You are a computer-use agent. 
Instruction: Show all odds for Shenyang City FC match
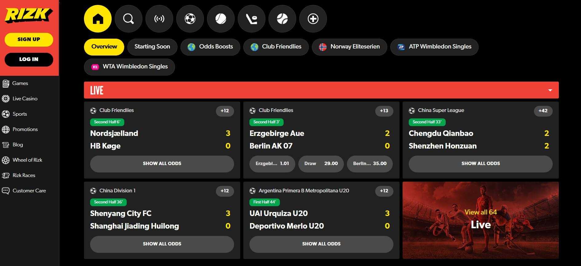pos(162,244)
